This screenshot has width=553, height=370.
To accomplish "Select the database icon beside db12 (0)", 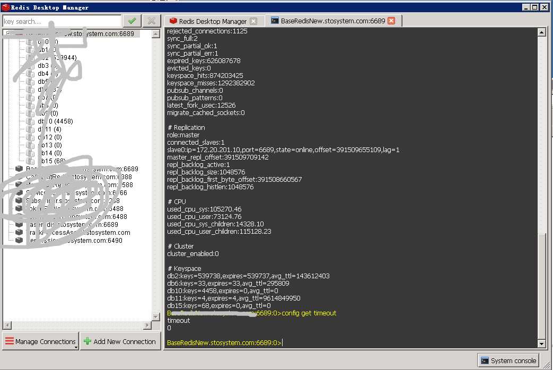I will [30, 137].
